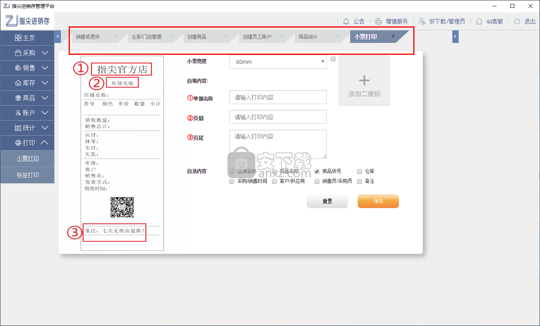Viewport: 540px width, 326px height.
Task: Click the receipt preview QR code
Action: [122, 207]
